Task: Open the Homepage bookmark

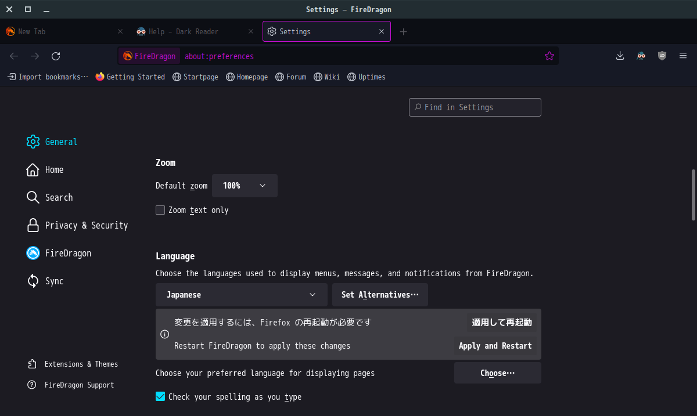Action: (x=247, y=77)
